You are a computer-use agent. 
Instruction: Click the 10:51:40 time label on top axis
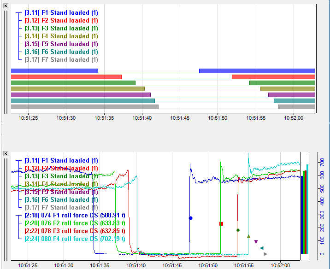point(141,117)
